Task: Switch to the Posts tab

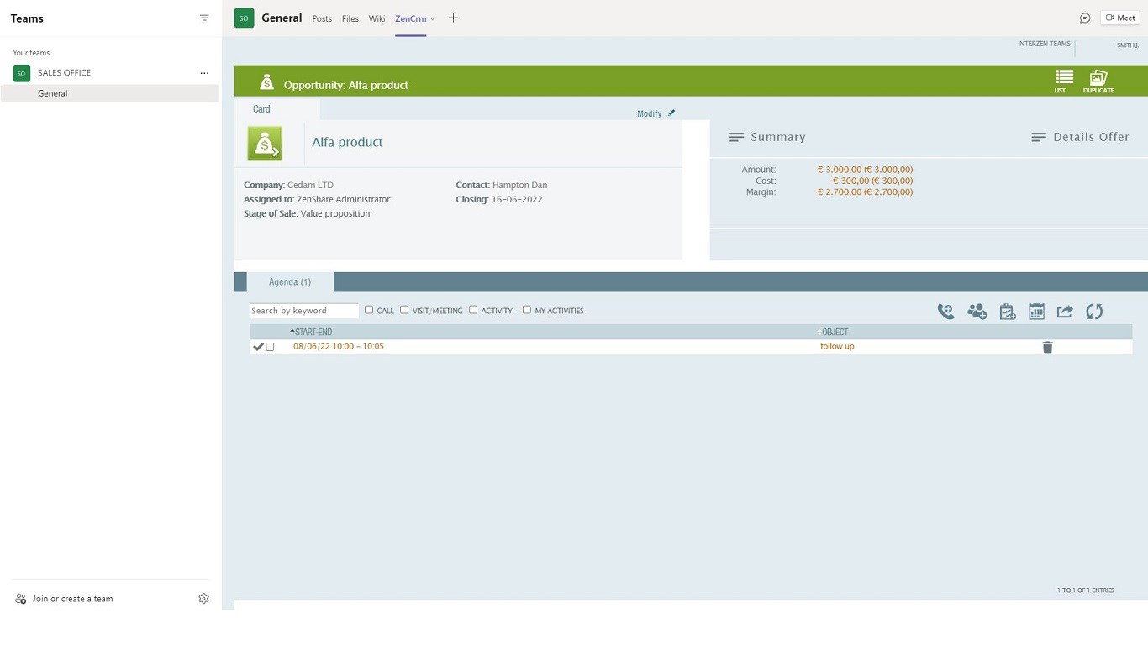Action: 322,18
